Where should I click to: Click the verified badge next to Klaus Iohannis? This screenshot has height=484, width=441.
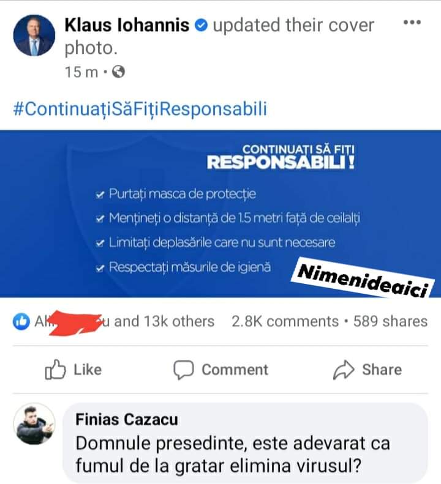[201, 25]
